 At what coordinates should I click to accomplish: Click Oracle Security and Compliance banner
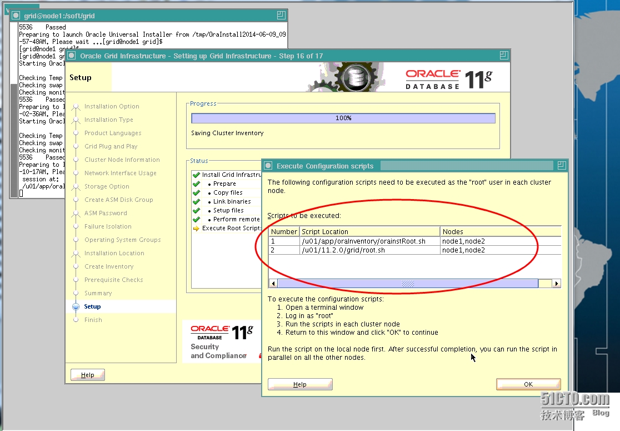click(222, 343)
